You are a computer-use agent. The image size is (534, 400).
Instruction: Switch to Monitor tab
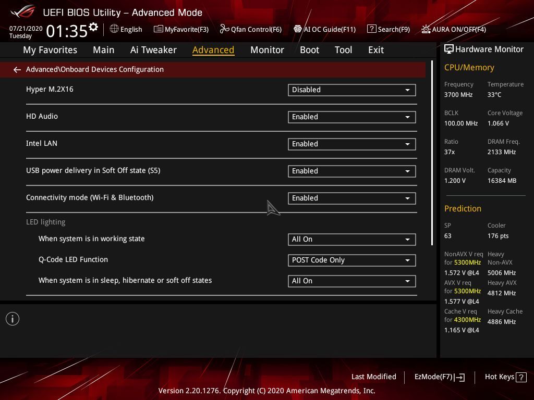[267, 50]
